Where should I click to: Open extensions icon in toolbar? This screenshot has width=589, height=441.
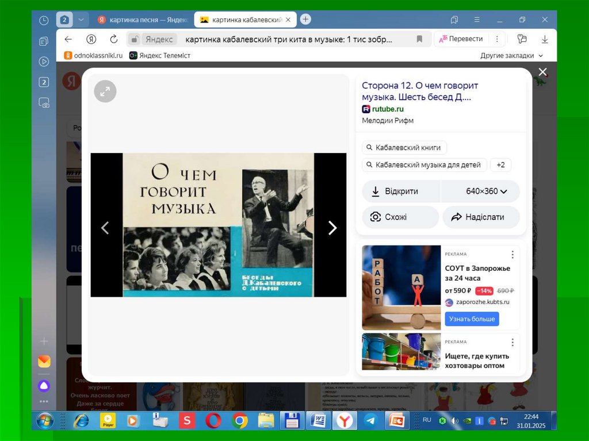(522, 39)
